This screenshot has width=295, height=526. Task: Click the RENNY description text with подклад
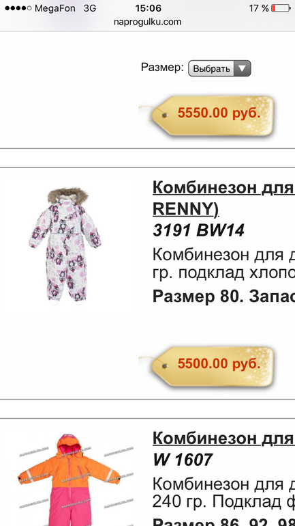(x=223, y=264)
